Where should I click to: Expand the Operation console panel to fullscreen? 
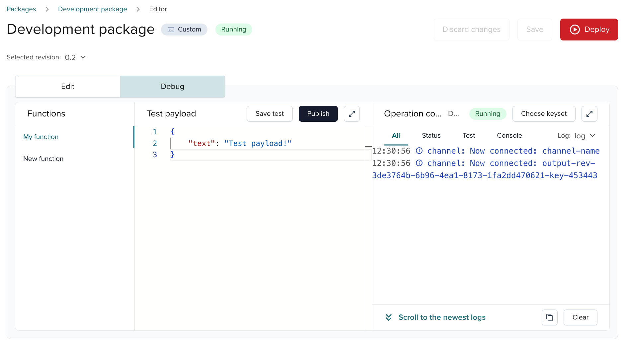[x=589, y=114]
